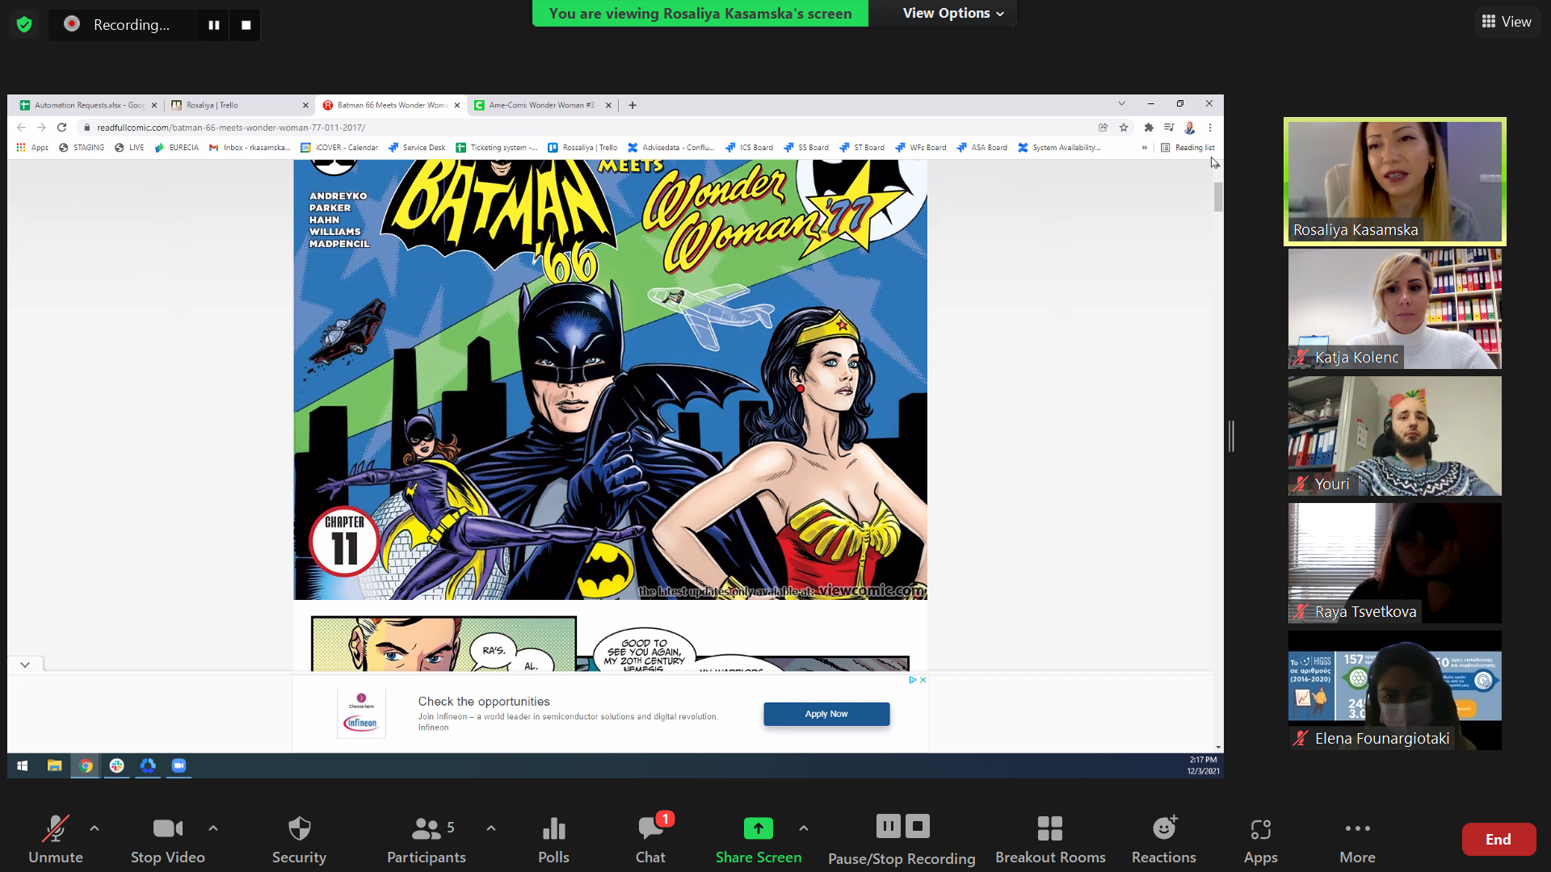This screenshot has width=1551, height=872.
Task: Open File Explorer in shared taskbar
Action: tap(54, 765)
